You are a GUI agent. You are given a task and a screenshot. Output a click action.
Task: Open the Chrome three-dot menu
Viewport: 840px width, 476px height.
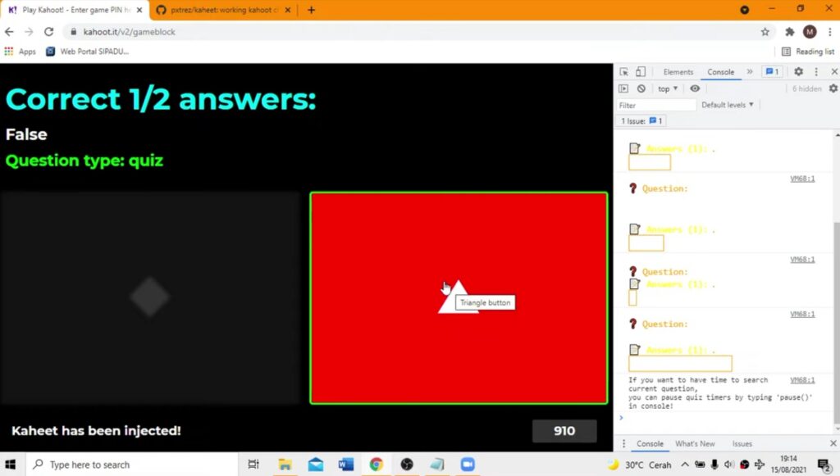830,32
